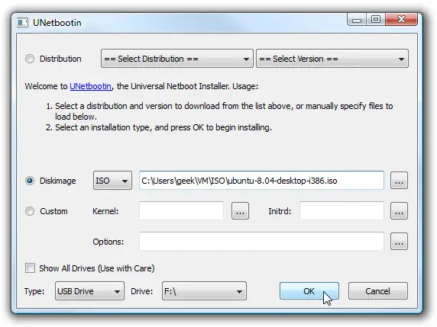This screenshot has width=437, height=327.
Task: Maximize the UNetbootin window
Action: point(376,20)
